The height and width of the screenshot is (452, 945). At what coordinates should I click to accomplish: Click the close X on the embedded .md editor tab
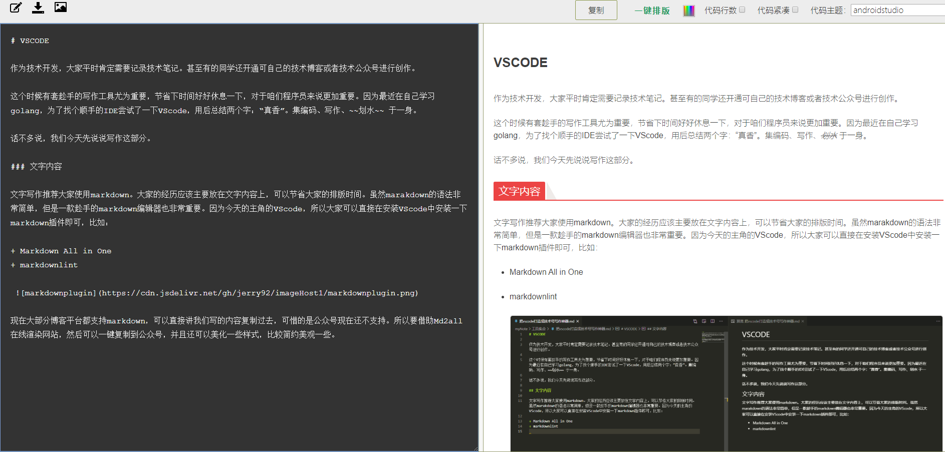(x=578, y=321)
